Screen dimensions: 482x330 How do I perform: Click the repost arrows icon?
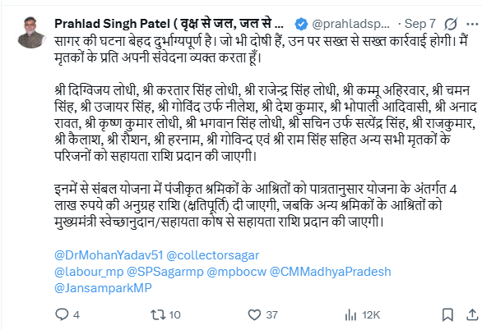158,314
